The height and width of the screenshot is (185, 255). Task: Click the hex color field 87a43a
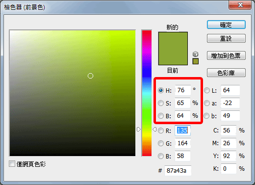point(178,171)
